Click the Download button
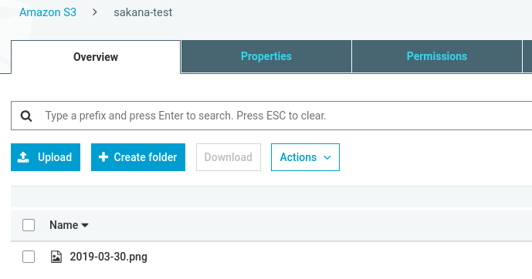 [x=229, y=157]
